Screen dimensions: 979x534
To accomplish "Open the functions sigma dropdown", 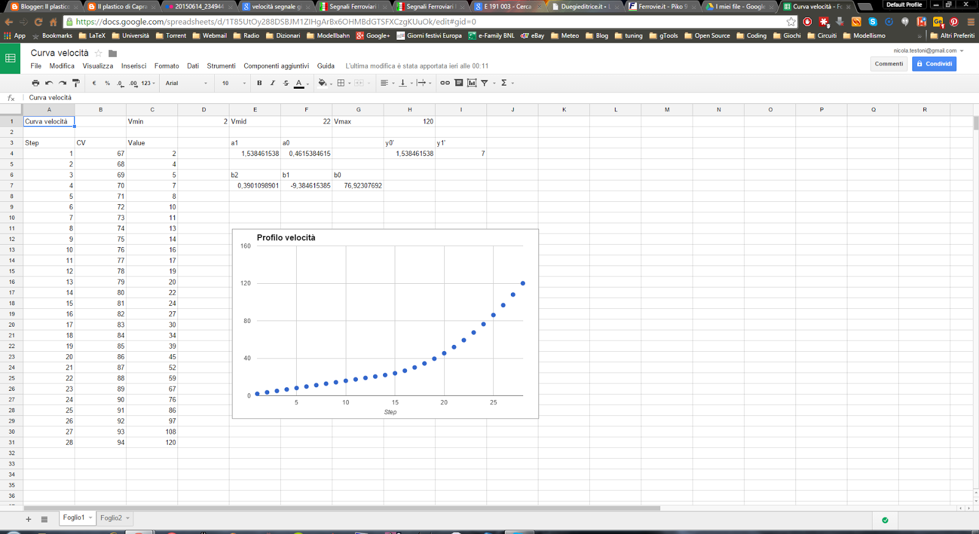I will pyautogui.click(x=507, y=83).
